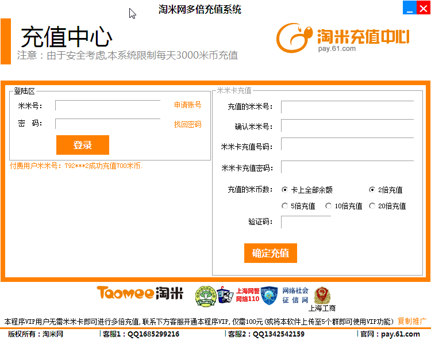Click the 付费用户米米号 success notice text
This screenshot has width=431, height=340.
coord(76,166)
